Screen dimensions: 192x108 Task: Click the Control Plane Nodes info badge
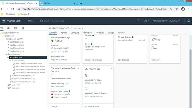click(70, 91)
